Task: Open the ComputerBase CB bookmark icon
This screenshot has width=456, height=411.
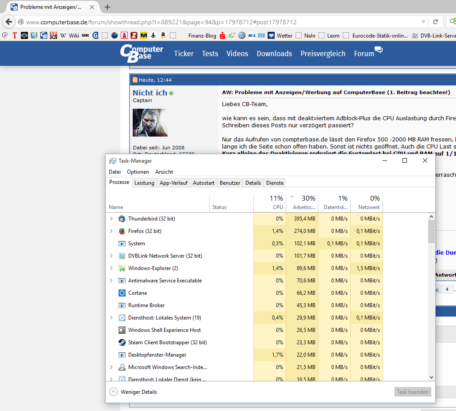Action: coord(44,35)
